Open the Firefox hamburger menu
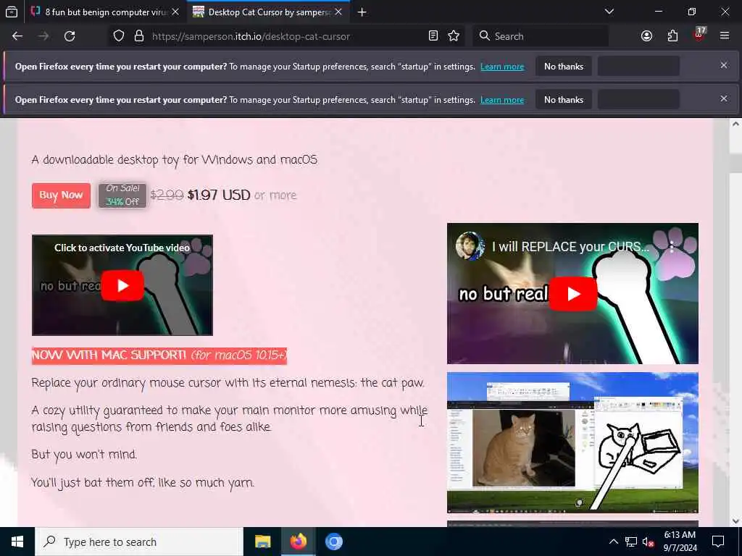Screen dimensions: 742x556 pos(725,36)
